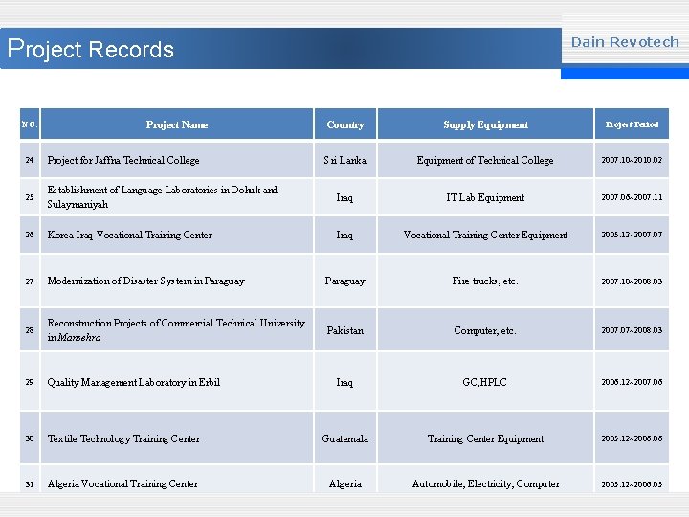This screenshot has height=517, width=689.
Task: Click 'Fire trucks, etc.' cell
Action: point(485,281)
